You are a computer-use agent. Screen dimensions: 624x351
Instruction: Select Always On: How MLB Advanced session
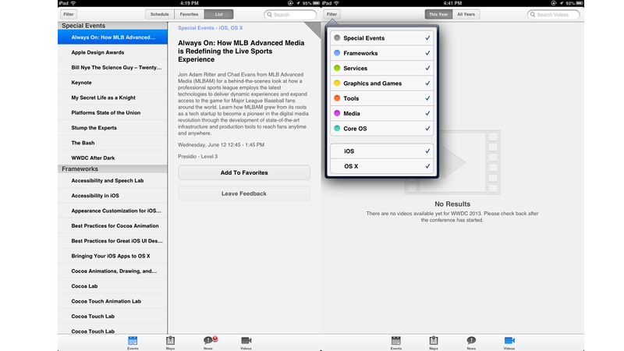pyautogui.click(x=112, y=37)
